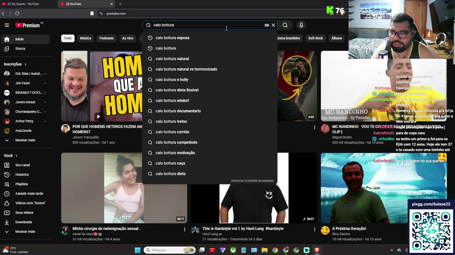455x255 pixels.
Task: Choose suggestion "caio bottura esposa"
Action: pos(210,38)
